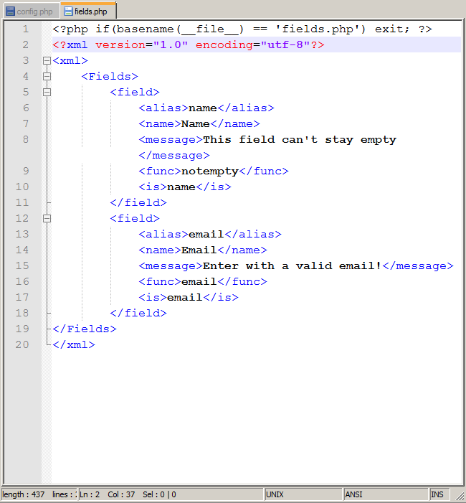Click the save-state icon on fields.php tab
Viewport: 466px width, 503px height.
(68, 11)
